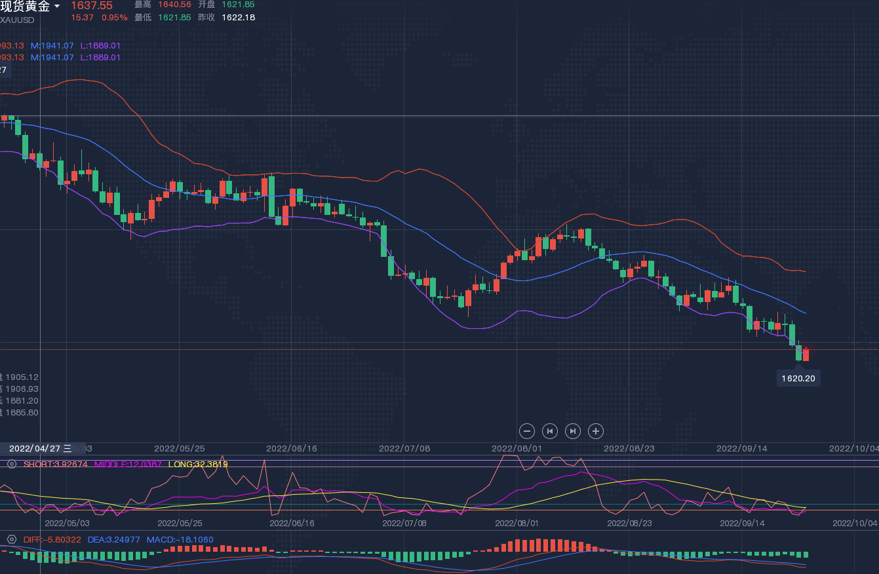Click the 昨收 1622.18 previous close value
The width and height of the screenshot is (879, 574).
point(238,17)
